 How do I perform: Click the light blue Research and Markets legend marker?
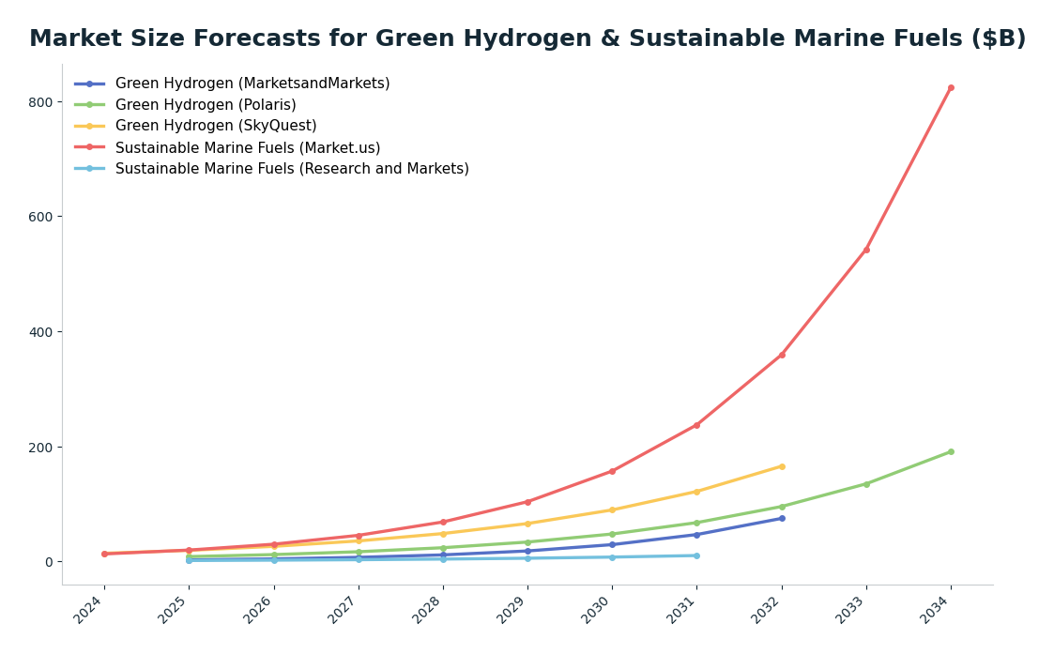(x=89, y=169)
